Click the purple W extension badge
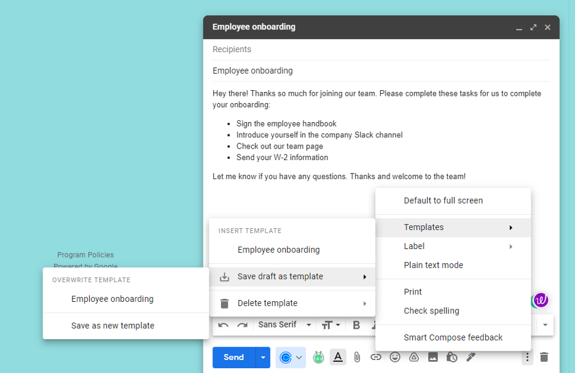 click(x=541, y=300)
